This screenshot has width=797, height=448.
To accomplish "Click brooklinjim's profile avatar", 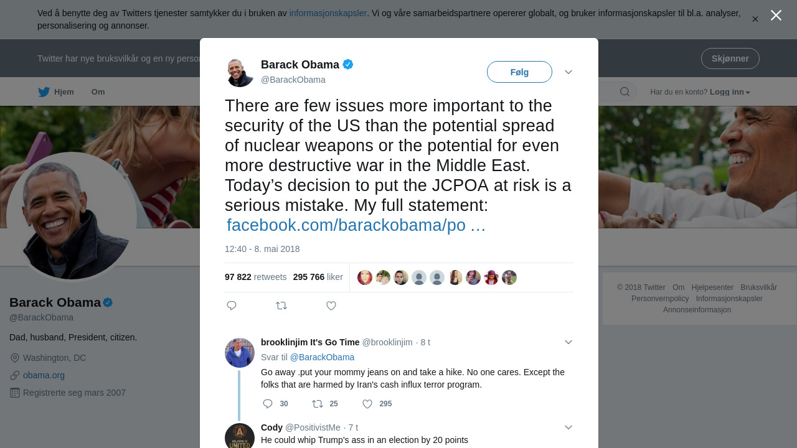I will 240,353.
